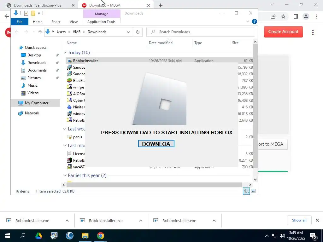Open the Home ribbon tab
323x242 pixels.
pyautogui.click(x=38, y=22)
